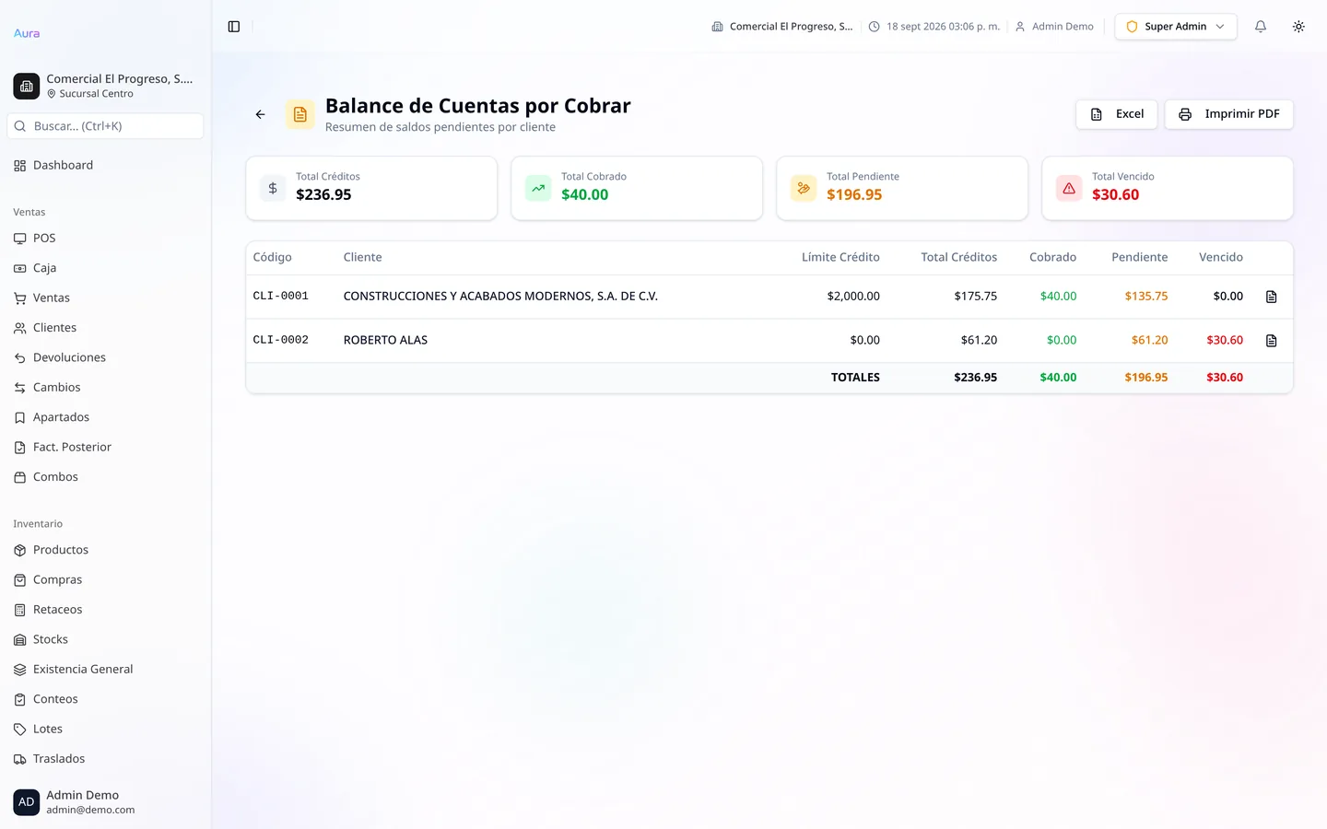The width and height of the screenshot is (1327, 829).
Task: Navigate to Devoluciones
Action: [x=105, y=357]
